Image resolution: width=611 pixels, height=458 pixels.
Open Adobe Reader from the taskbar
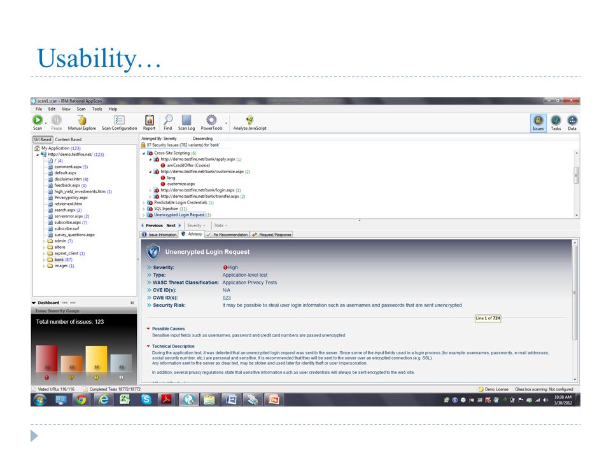(167, 399)
